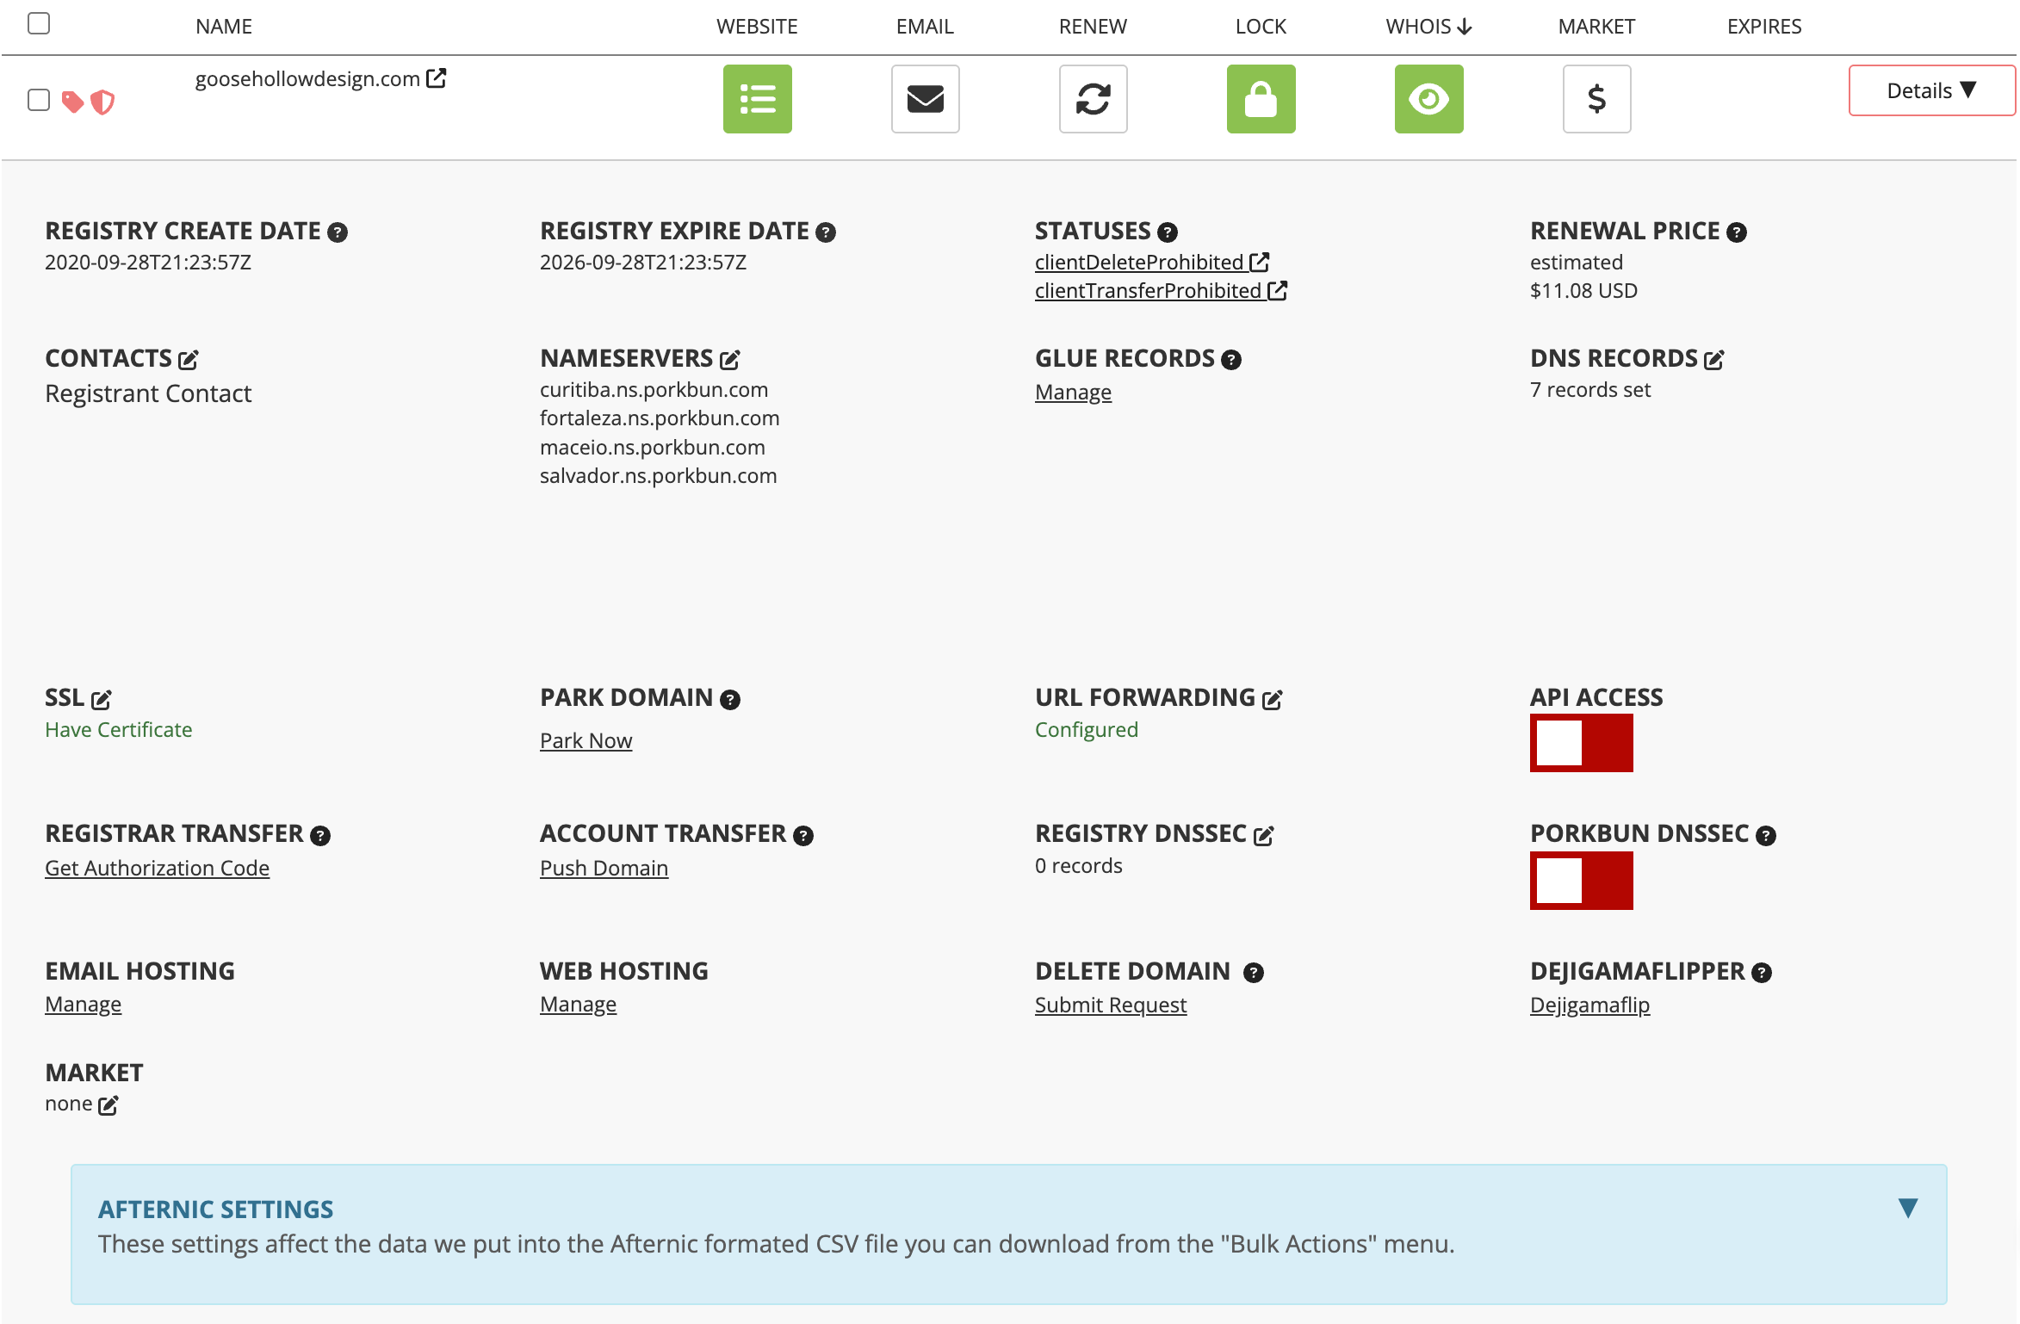Click edit icon next to SSL
Image resolution: width=2020 pixels, height=1324 pixels.
(102, 699)
